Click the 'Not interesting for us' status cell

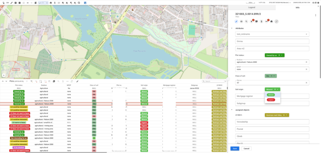pos(19,138)
